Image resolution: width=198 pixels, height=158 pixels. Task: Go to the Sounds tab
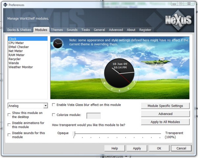coord(72,30)
